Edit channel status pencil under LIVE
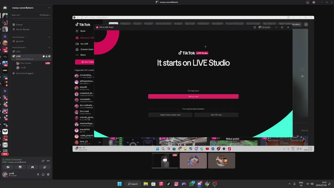The height and width of the screenshot is (188, 334). [32, 59]
